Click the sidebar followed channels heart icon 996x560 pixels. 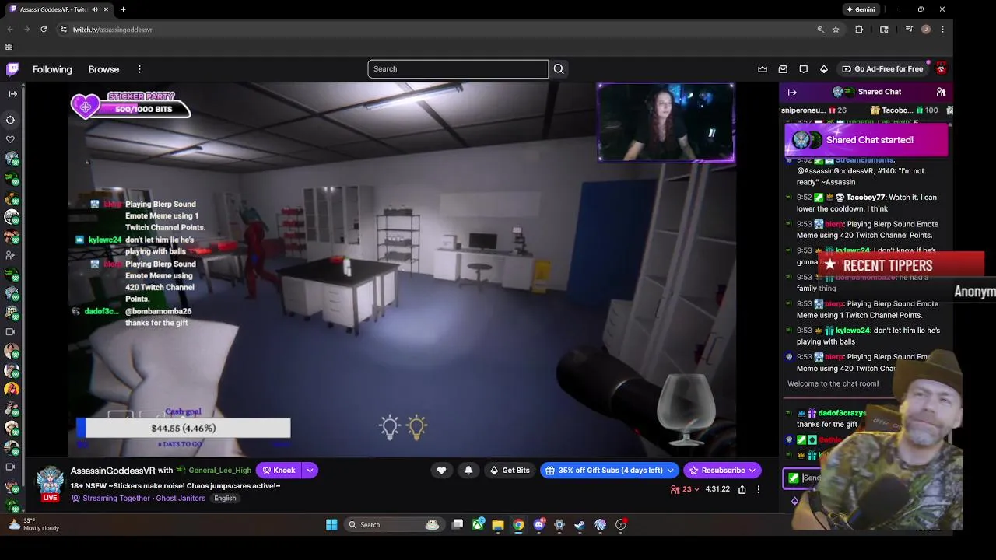11,140
